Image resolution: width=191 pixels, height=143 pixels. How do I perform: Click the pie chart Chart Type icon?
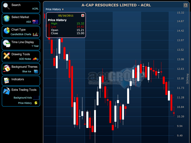coord(7,30)
